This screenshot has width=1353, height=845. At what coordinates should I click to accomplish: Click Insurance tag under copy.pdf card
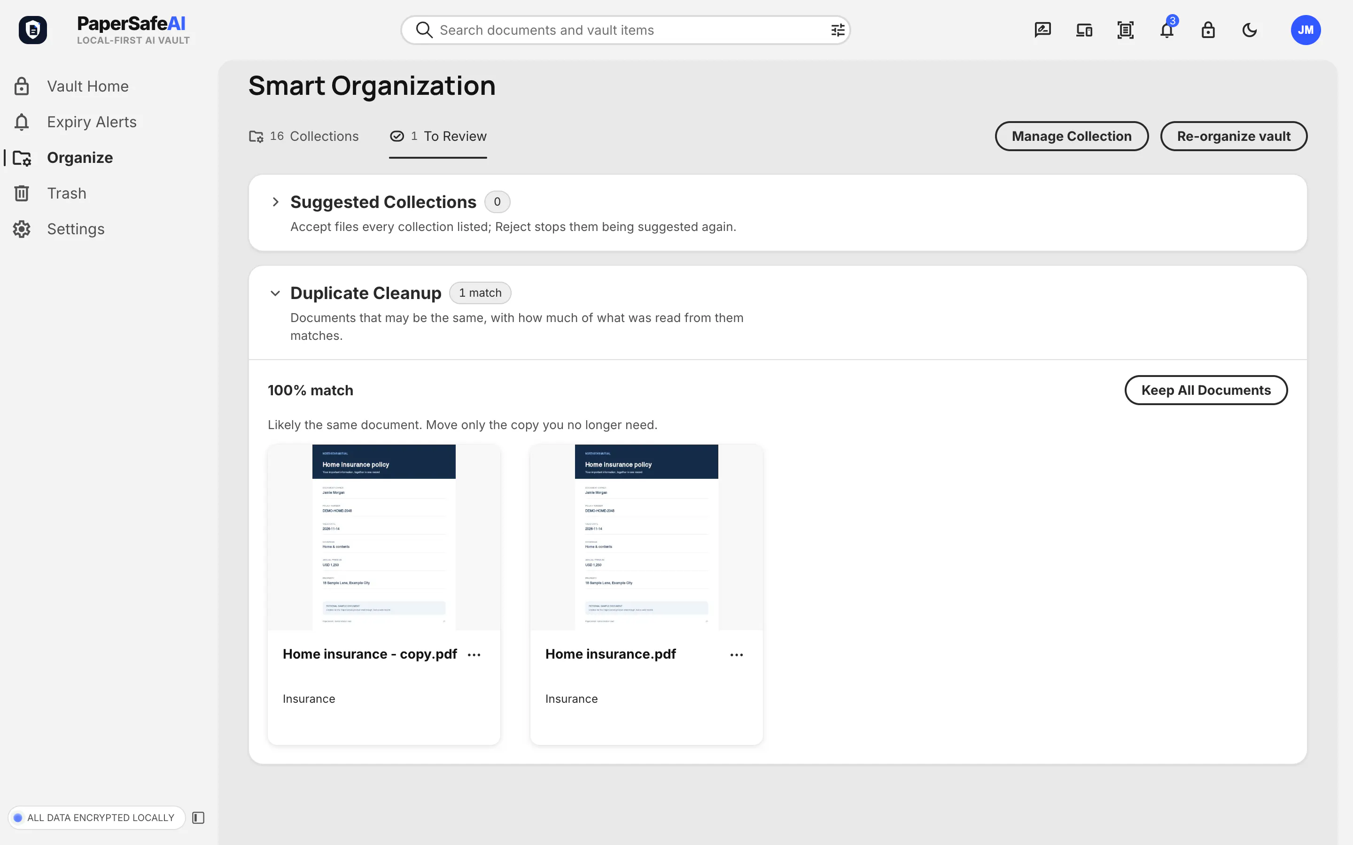tap(309, 699)
